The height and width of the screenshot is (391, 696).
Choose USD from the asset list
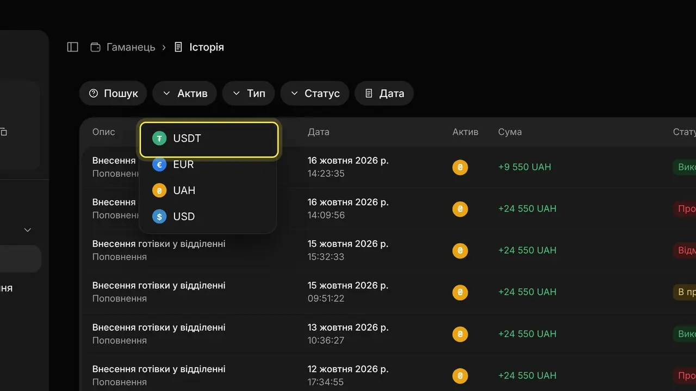coord(208,217)
